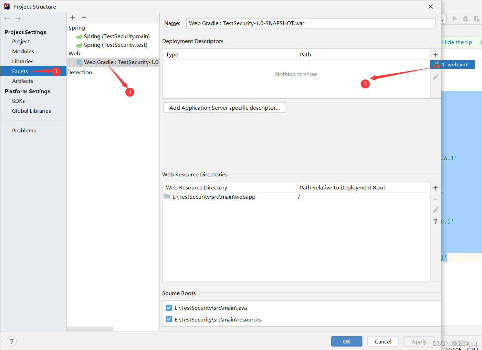This screenshot has height=350, width=482.
Task: Click the Apply button
Action: tap(419, 341)
